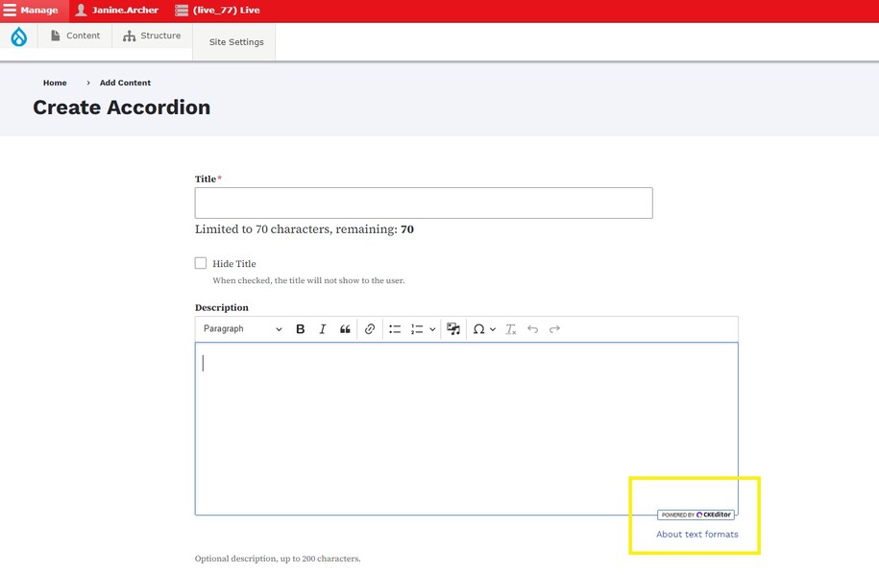Insert a block quote
This screenshot has width=879, height=575.
[345, 329]
